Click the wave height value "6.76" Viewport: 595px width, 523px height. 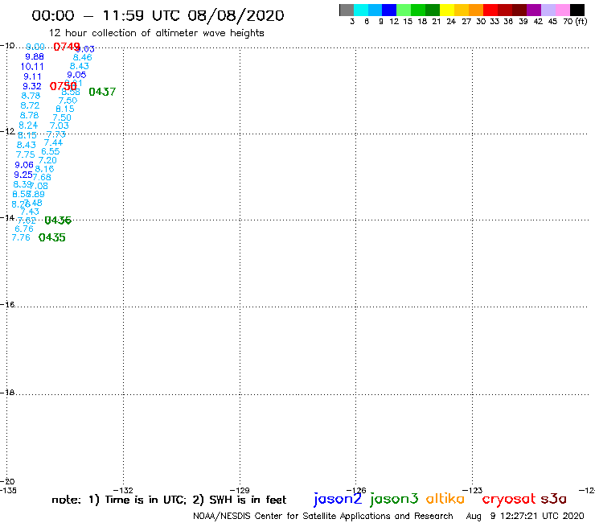pos(24,229)
